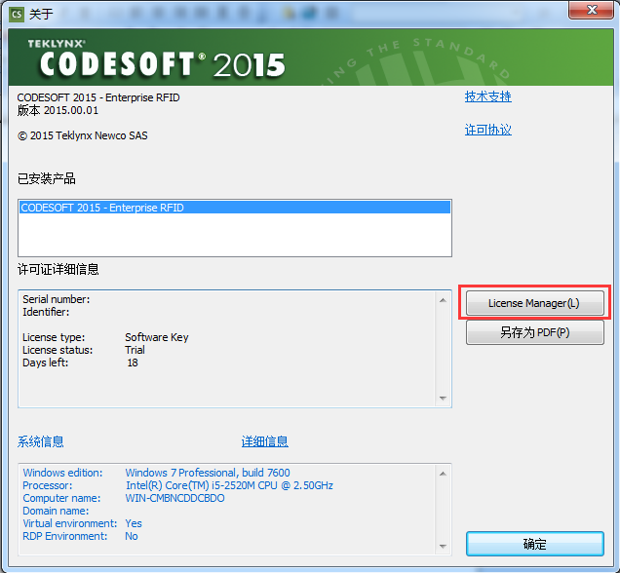Click the 版本 2015.00.01 version text
The height and width of the screenshot is (573, 620).
coord(58,110)
